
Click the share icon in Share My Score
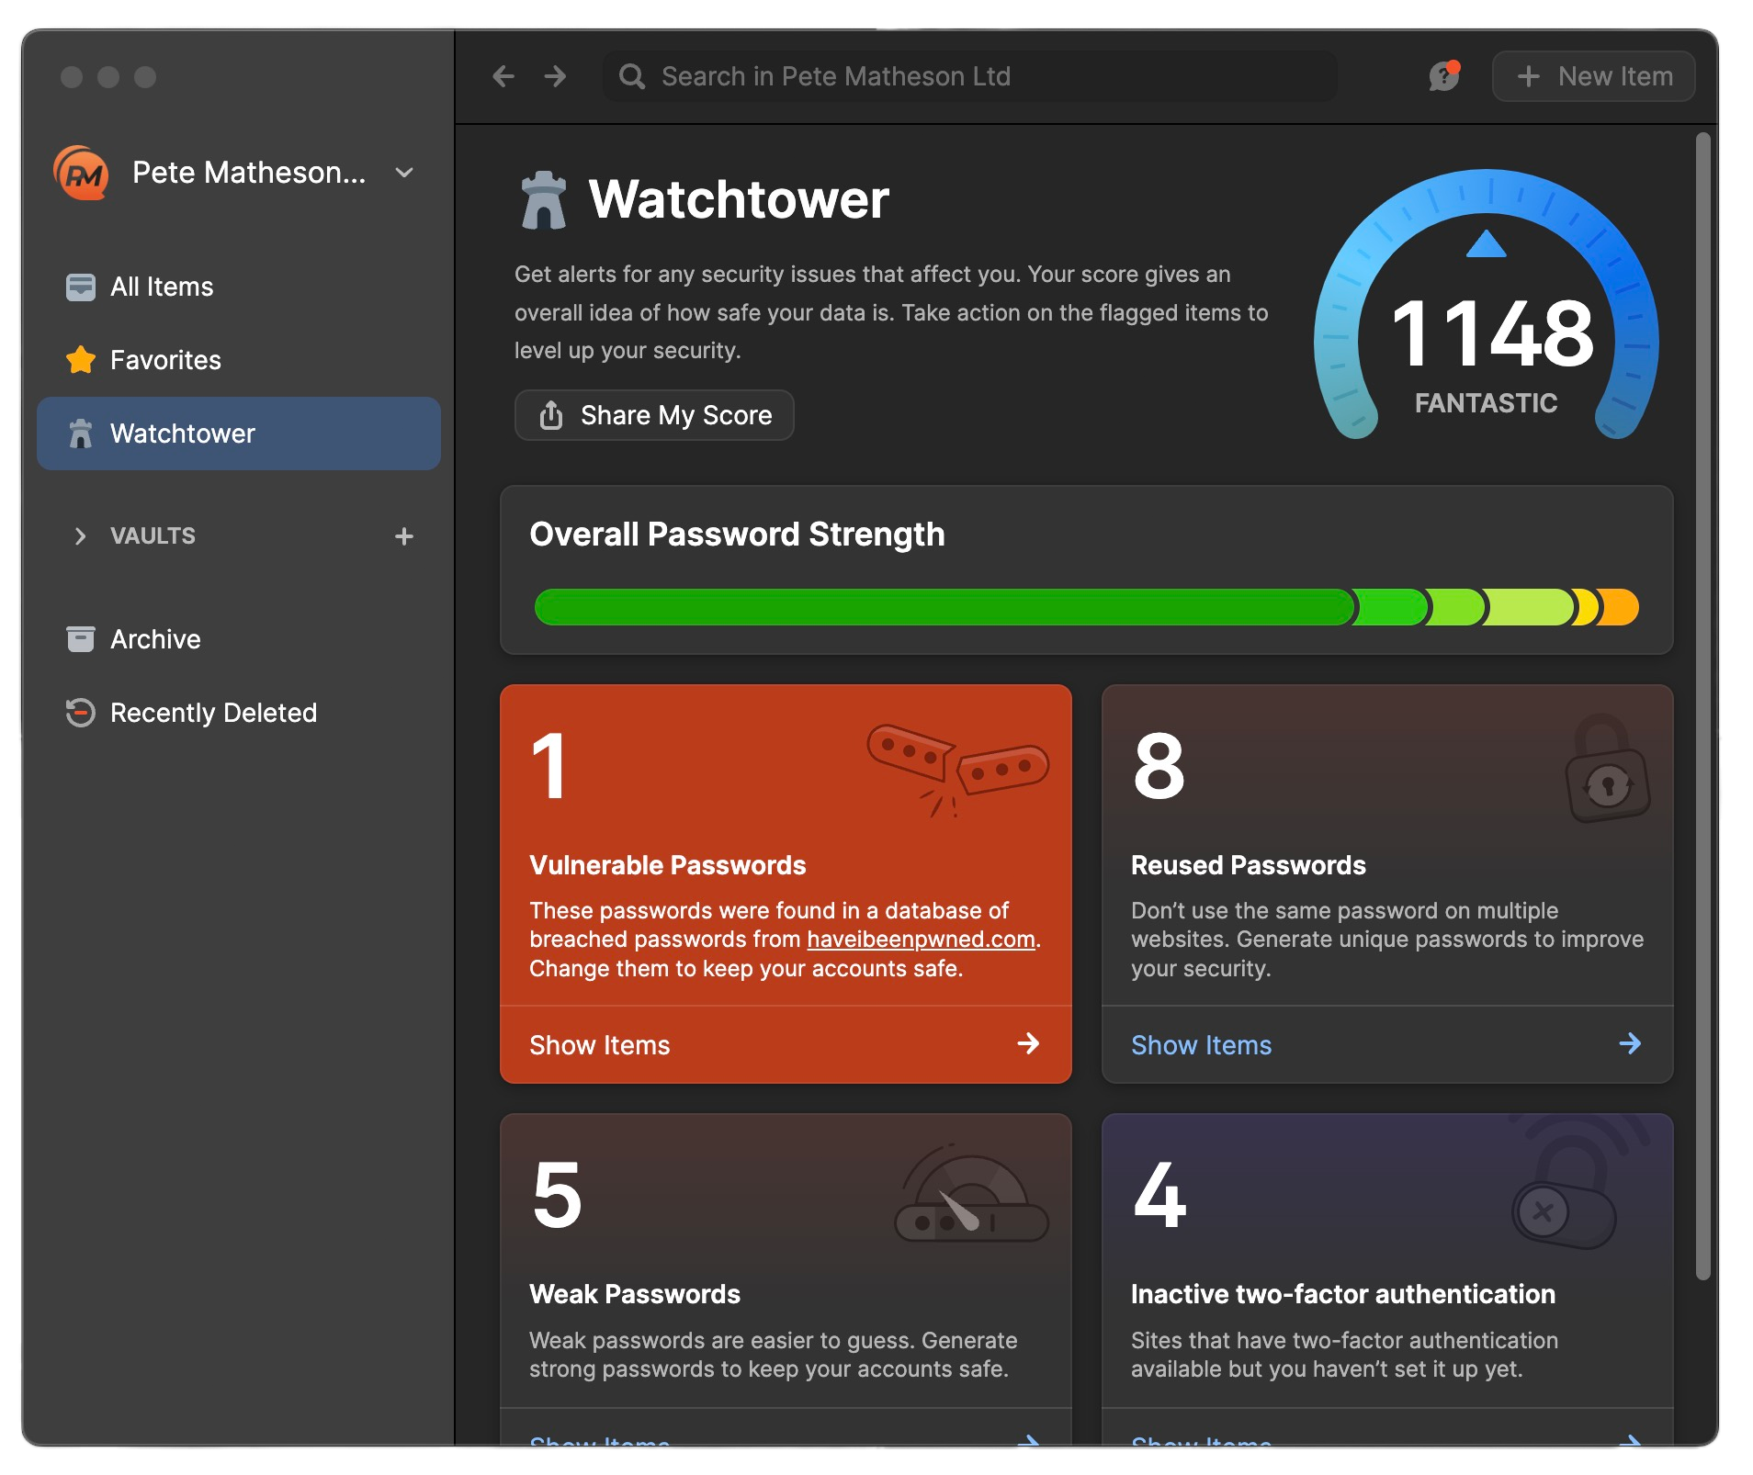tap(551, 415)
